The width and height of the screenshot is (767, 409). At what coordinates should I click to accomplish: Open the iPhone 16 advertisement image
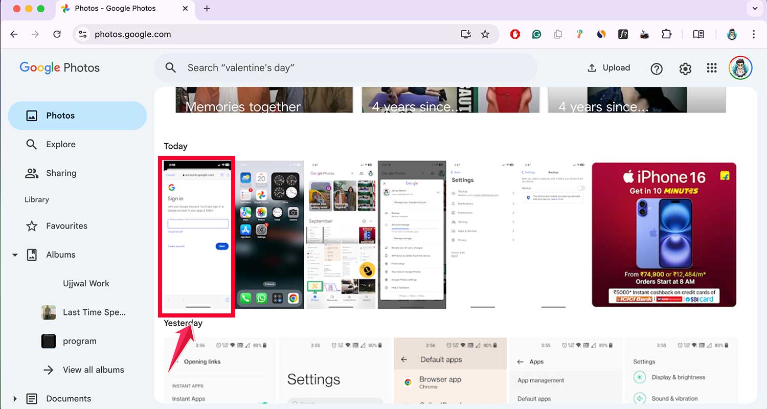click(x=663, y=235)
